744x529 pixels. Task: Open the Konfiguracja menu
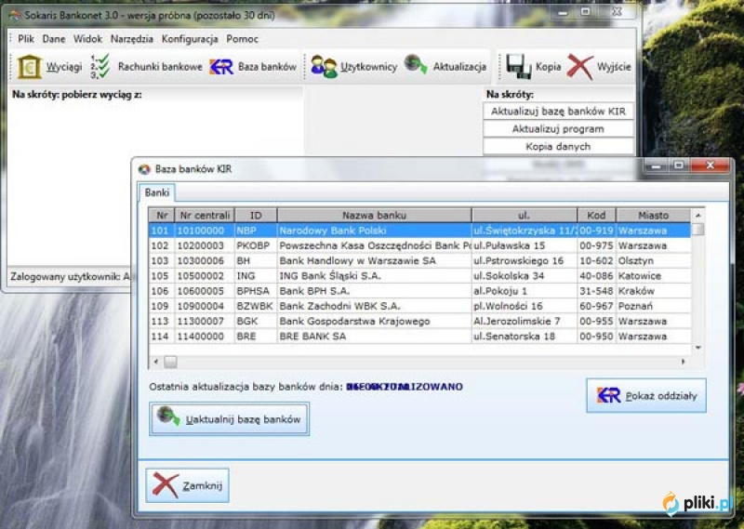190,39
